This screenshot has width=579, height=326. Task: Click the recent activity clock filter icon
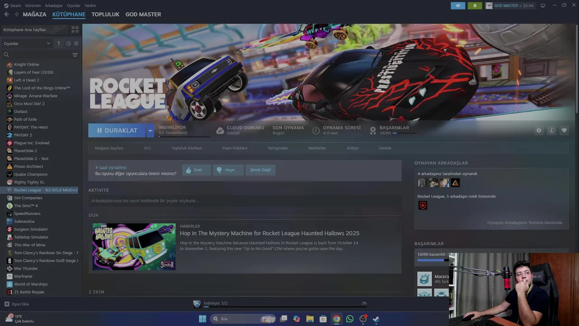[x=68, y=43]
